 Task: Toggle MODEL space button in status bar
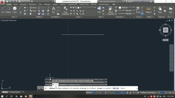coord(89,93)
